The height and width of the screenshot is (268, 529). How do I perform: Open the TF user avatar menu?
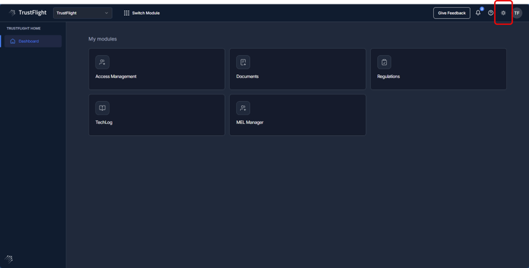[517, 13]
